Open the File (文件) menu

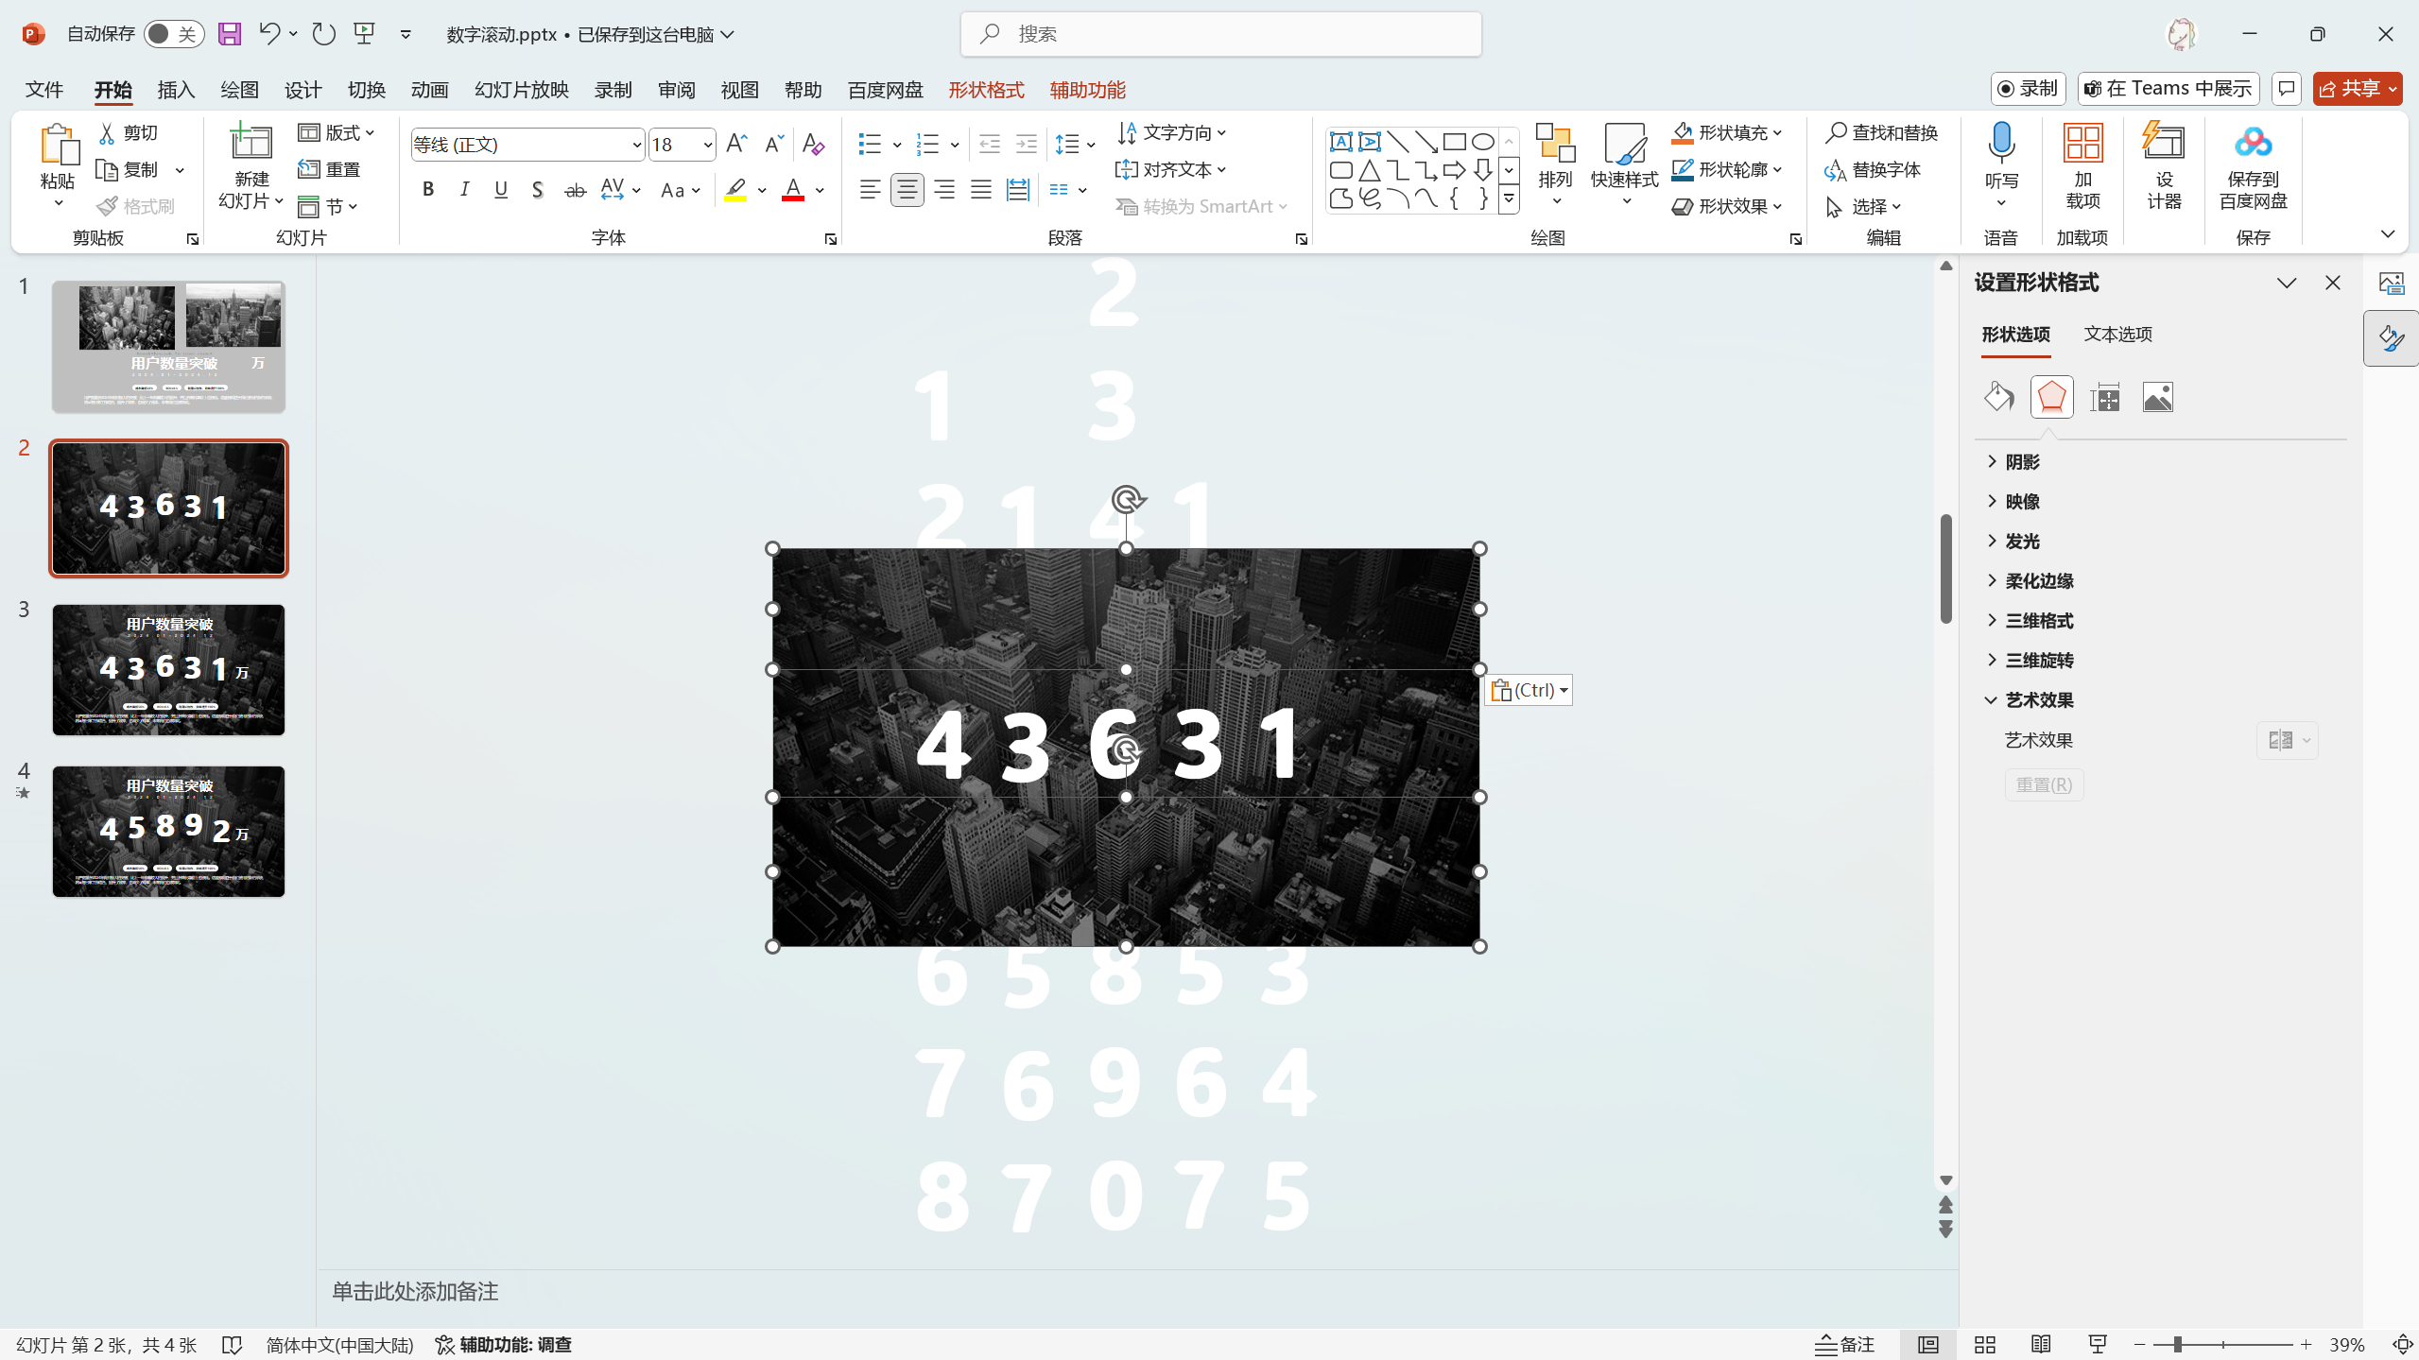44,90
